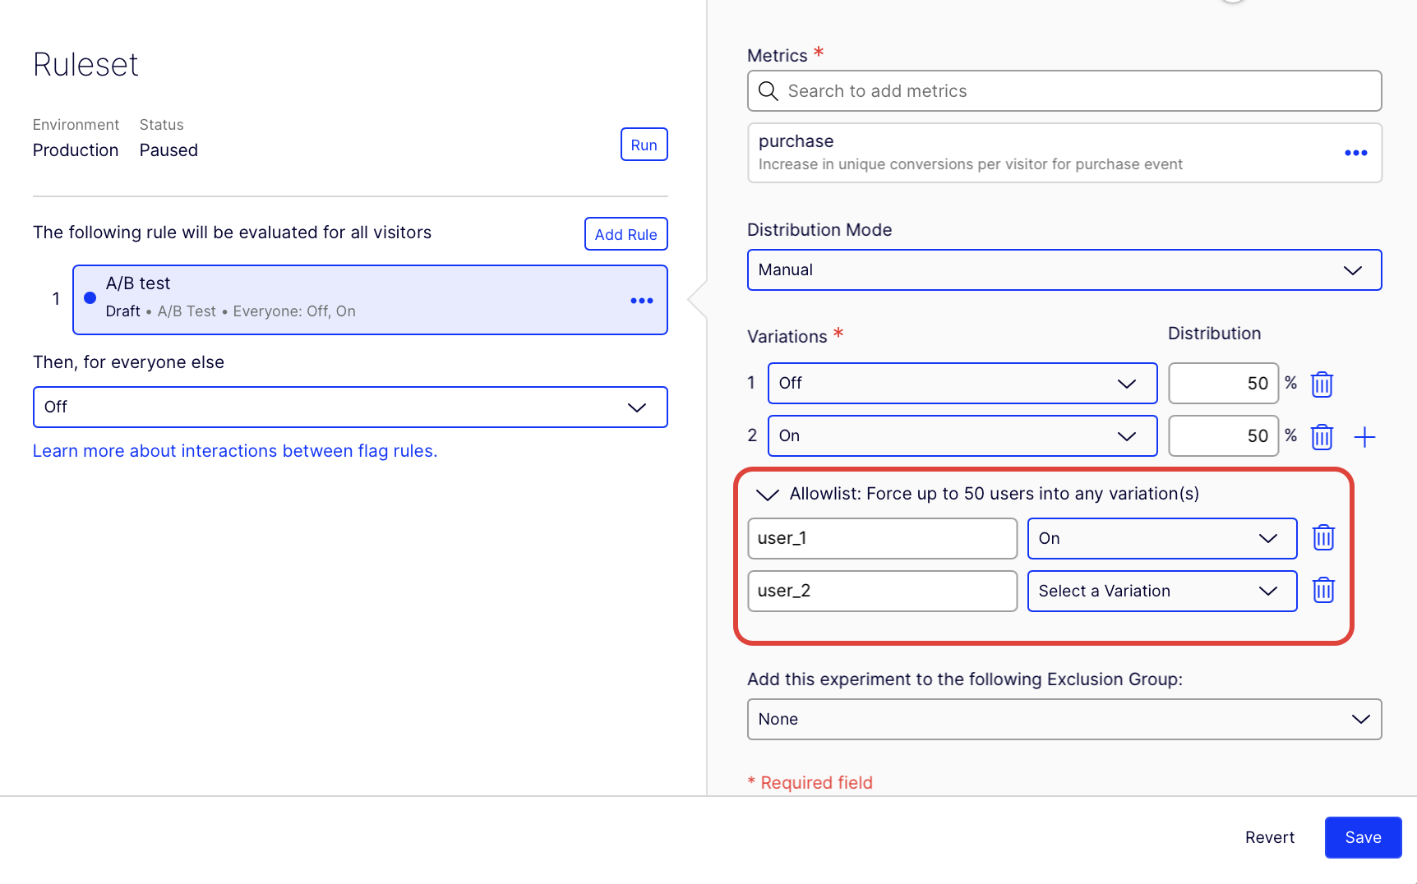The height and width of the screenshot is (884, 1417).
Task: Edit the Off variation distribution percentage
Action: 1223,383
